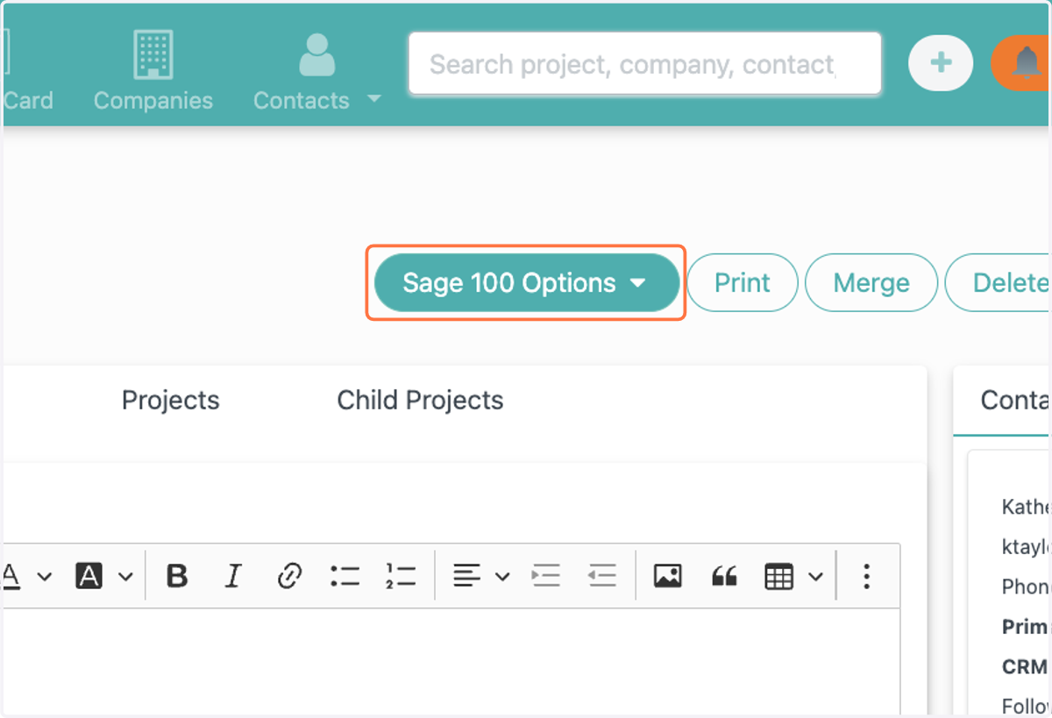Insert a numbered list

[401, 576]
